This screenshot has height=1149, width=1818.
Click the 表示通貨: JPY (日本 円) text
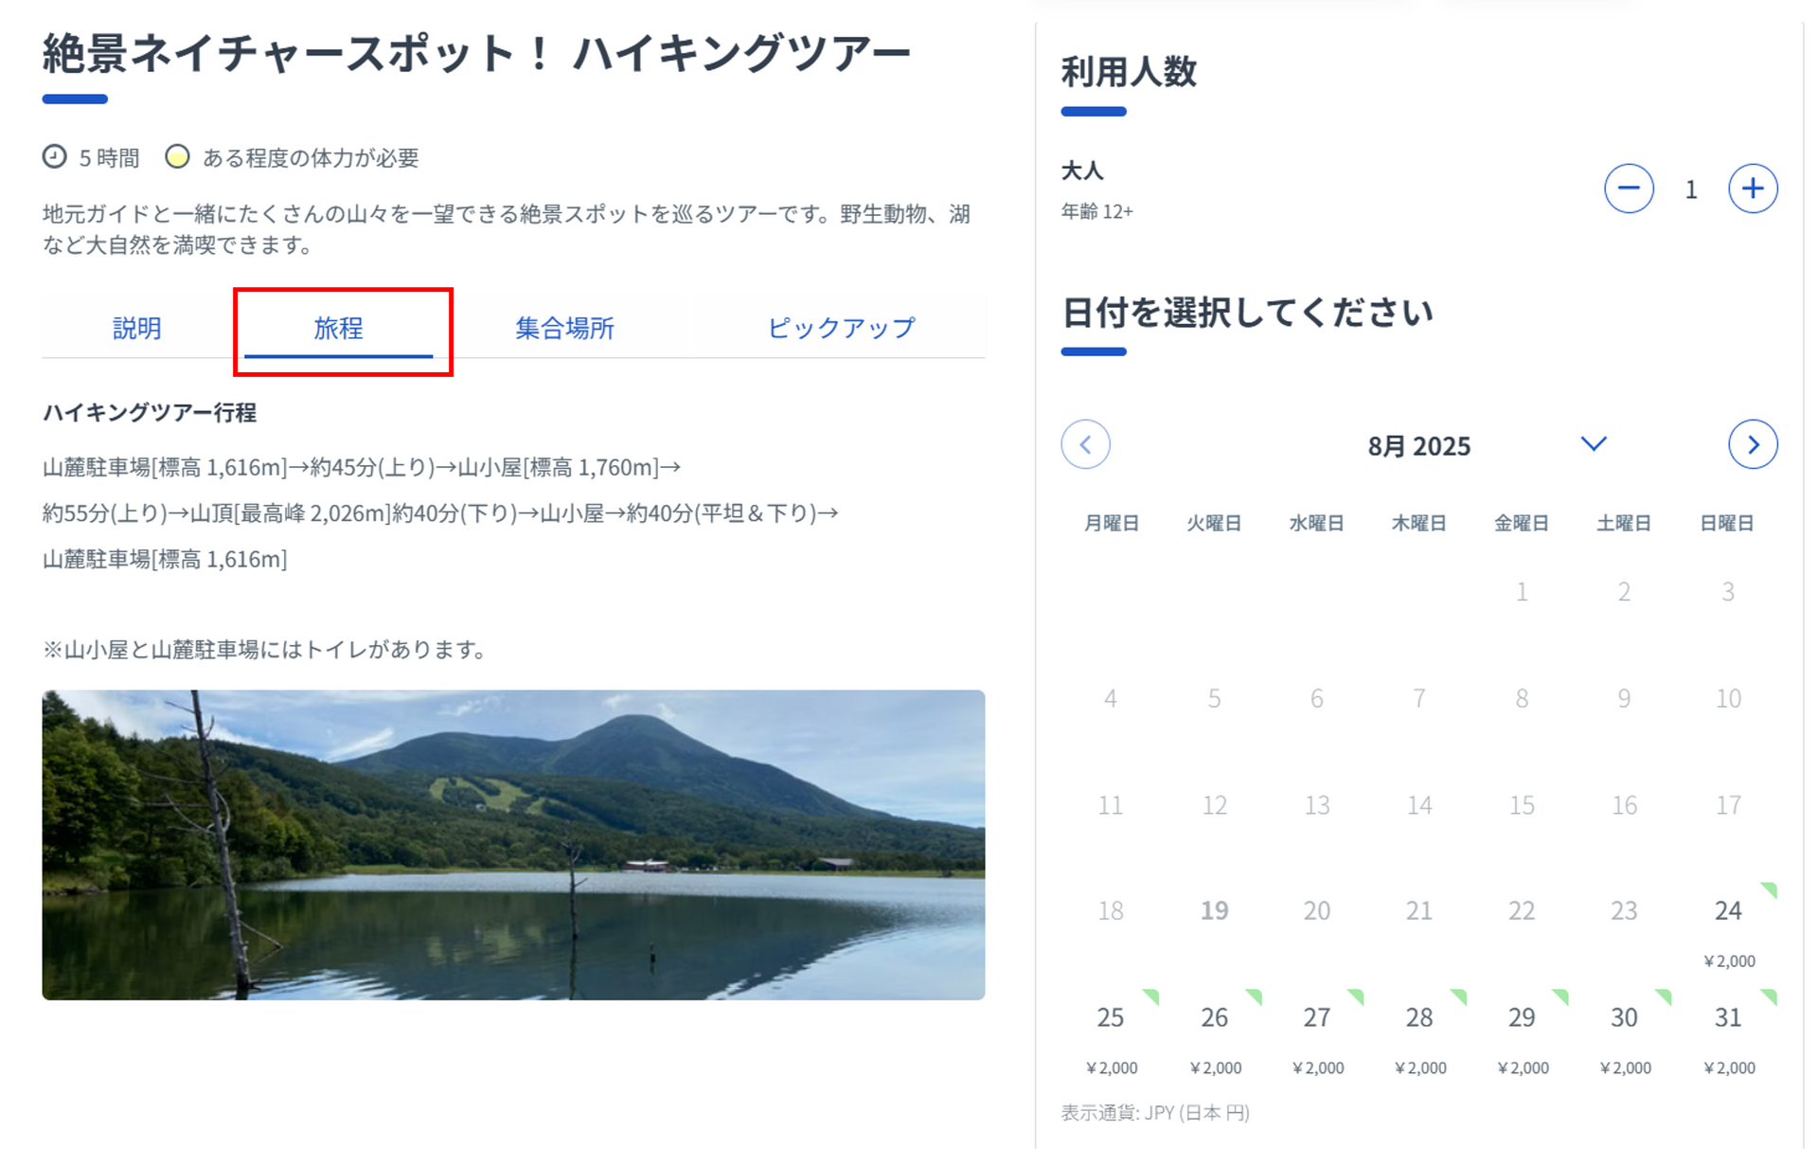click(x=1155, y=1112)
